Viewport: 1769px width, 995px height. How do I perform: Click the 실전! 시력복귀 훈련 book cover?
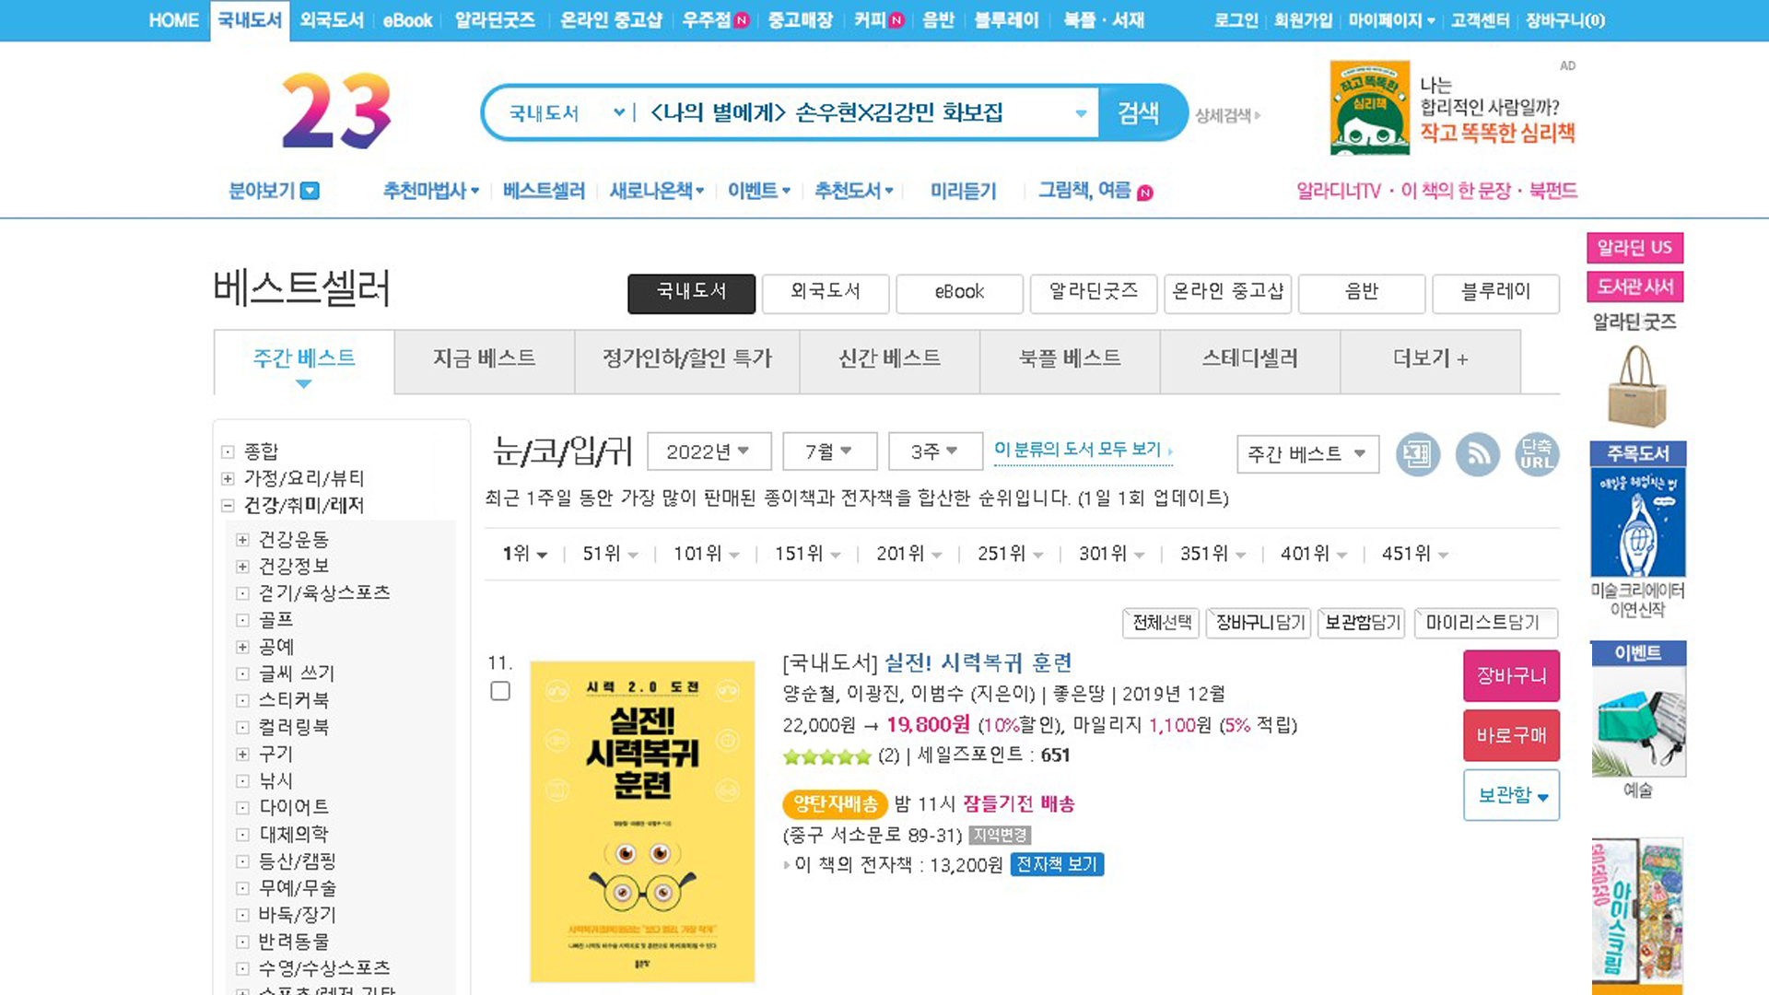click(x=642, y=821)
